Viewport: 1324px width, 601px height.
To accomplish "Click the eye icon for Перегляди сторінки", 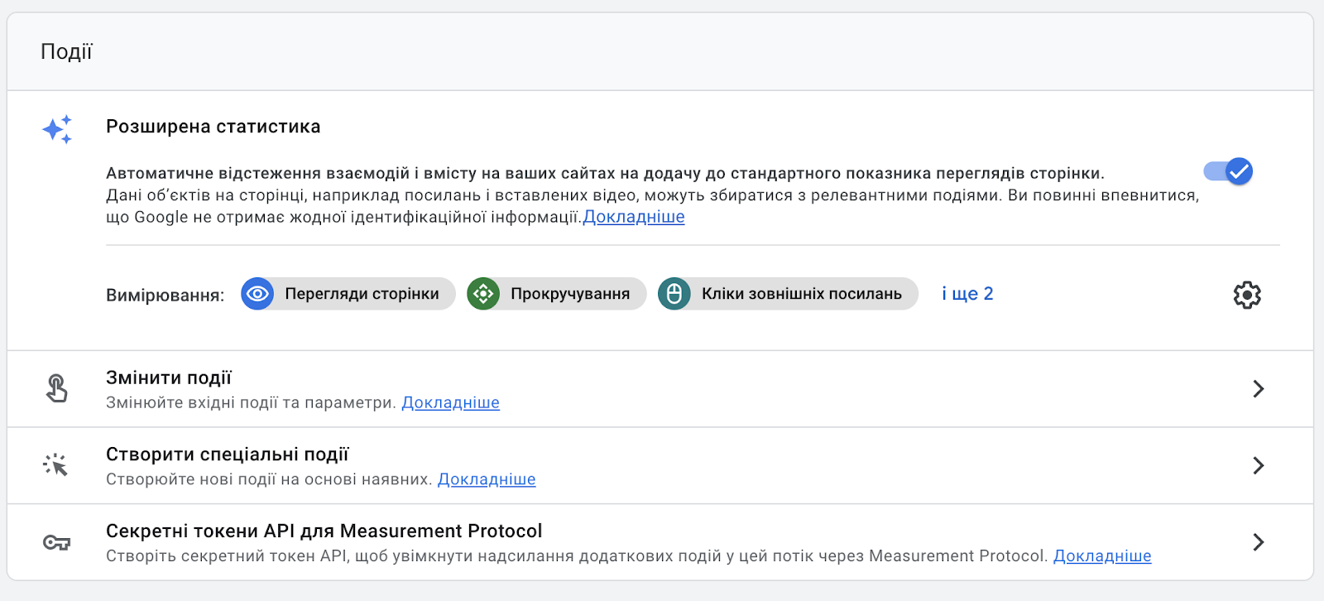I will coord(257,294).
